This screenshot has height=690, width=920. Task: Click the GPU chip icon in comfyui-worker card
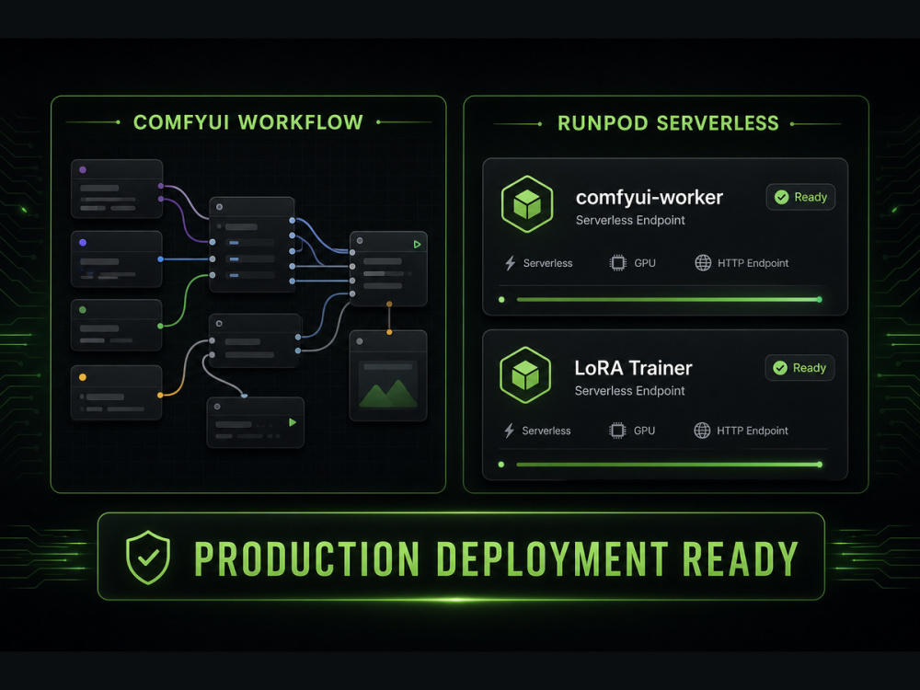[x=618, y=263]
